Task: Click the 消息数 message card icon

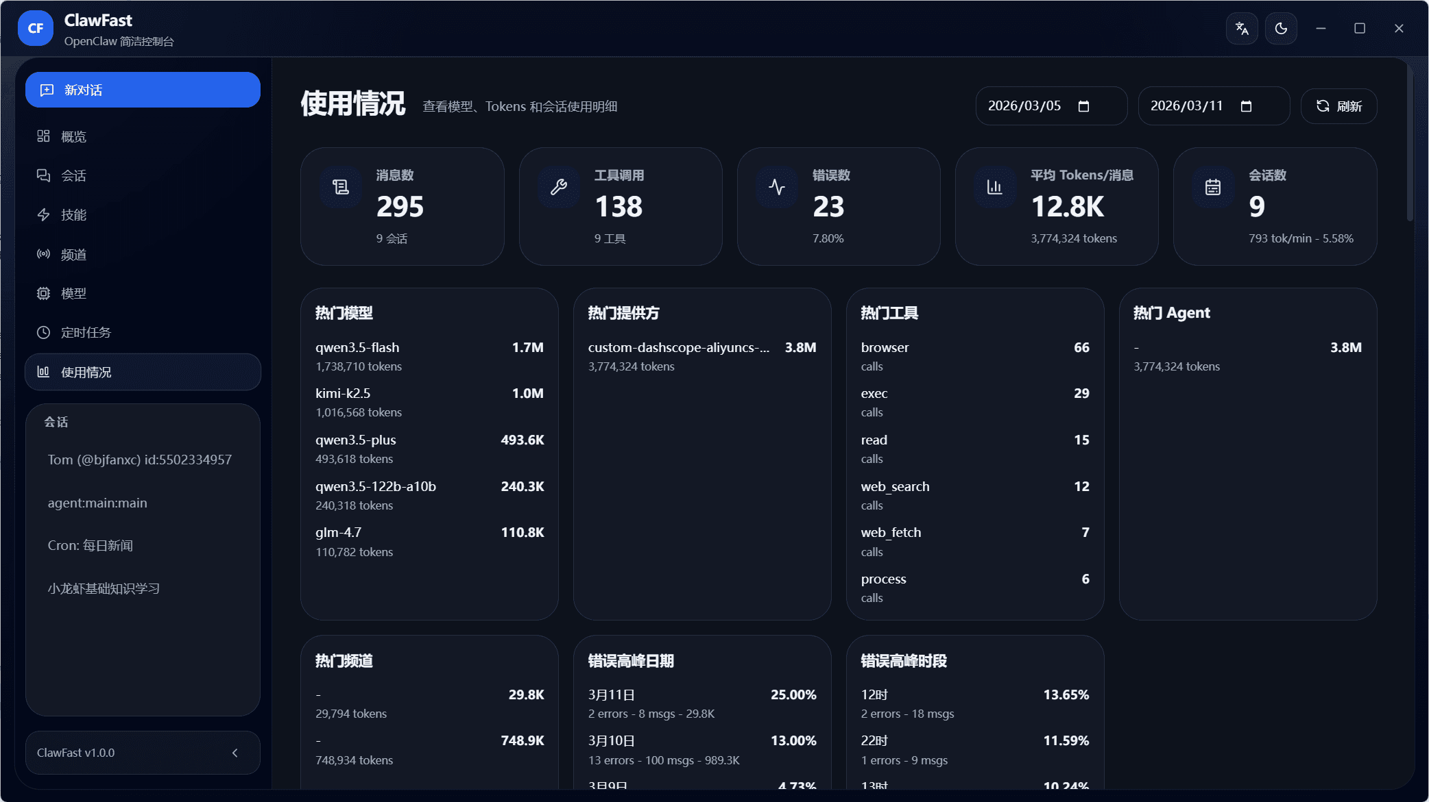Action: (x=341, y=186)
